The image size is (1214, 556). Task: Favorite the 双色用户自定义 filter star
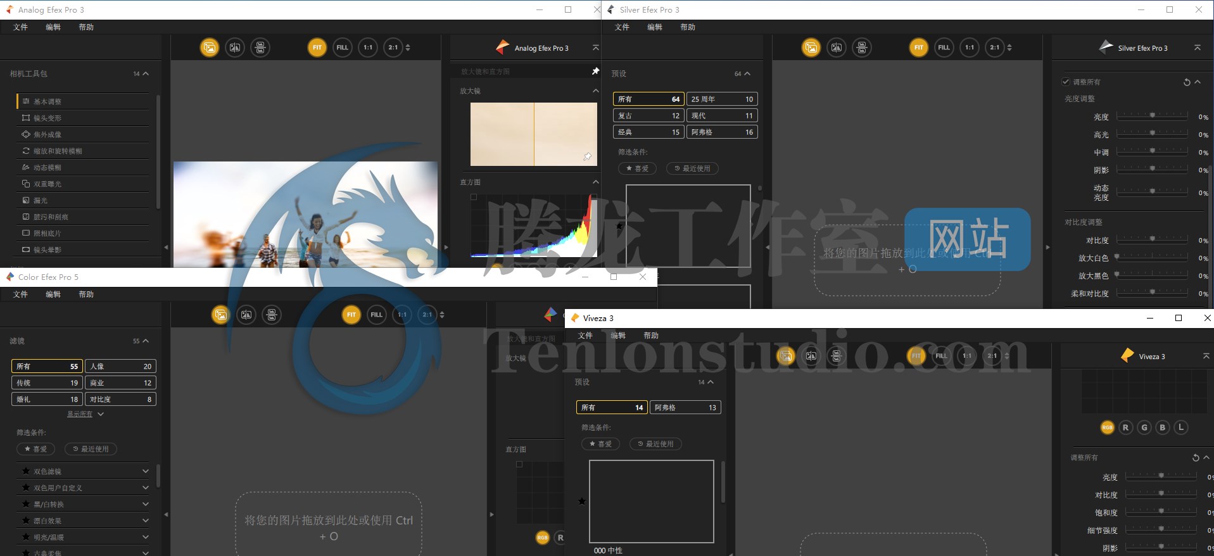(x=26, y=488)
